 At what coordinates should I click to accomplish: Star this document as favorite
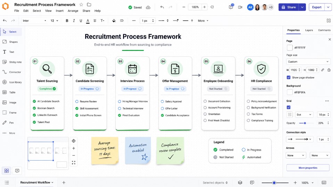tap(81, 5)
